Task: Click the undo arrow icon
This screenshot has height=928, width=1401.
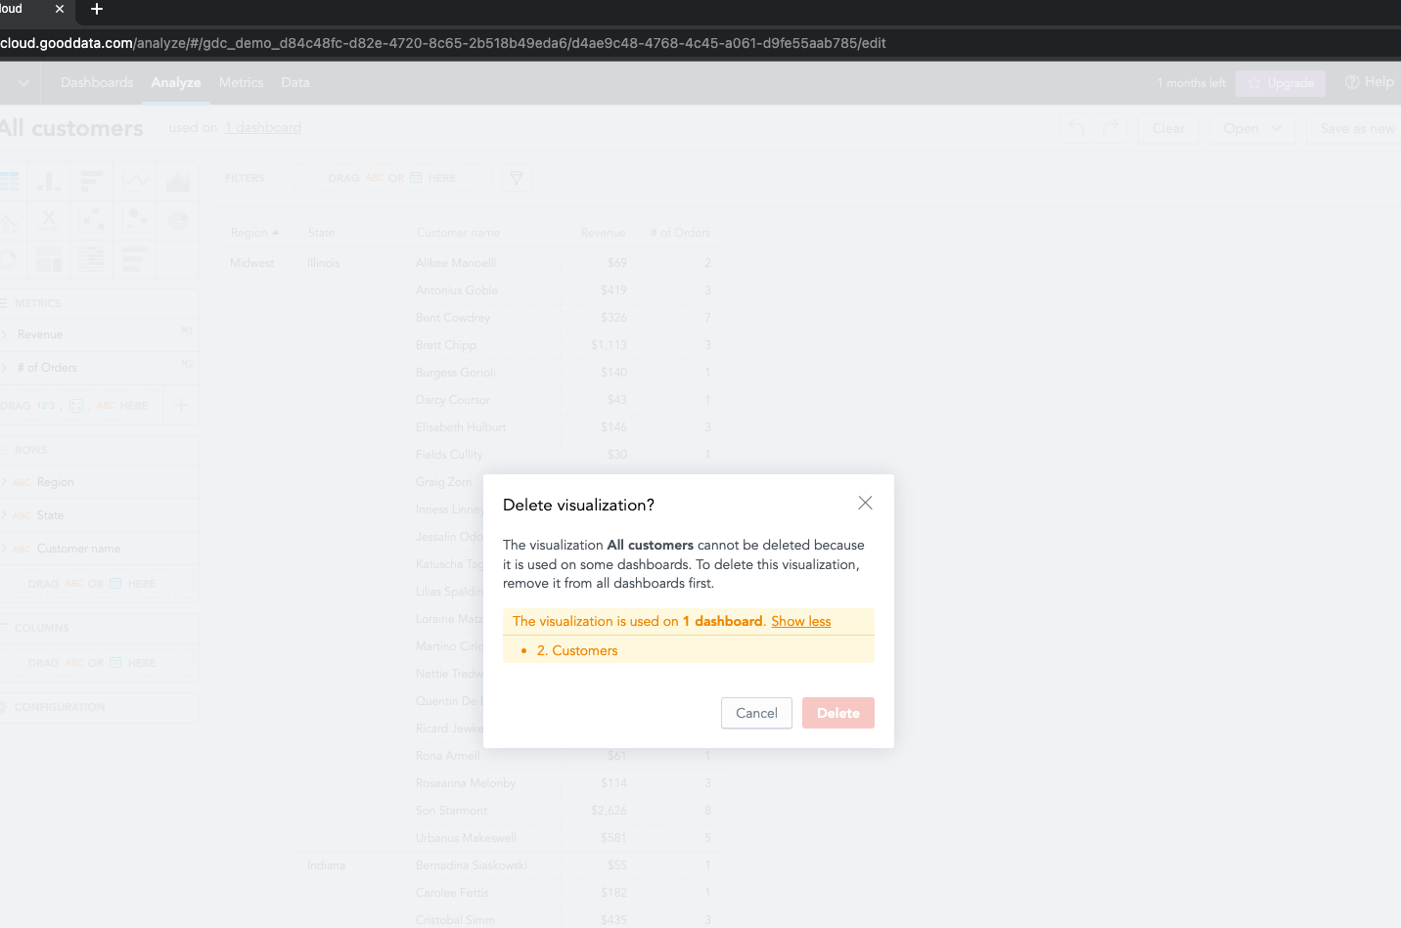Action: pyautogui.click(x=1076, y=128)
